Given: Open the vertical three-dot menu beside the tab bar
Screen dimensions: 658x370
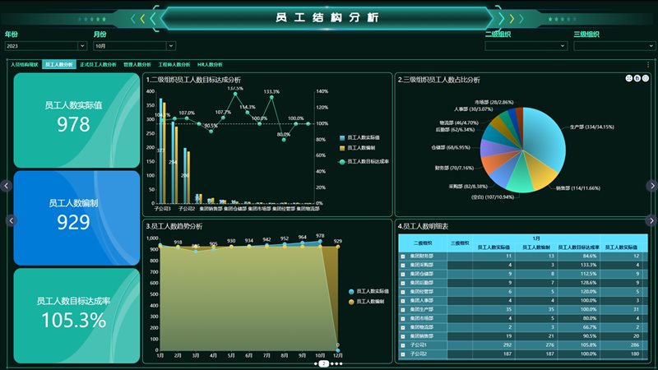Looking at the screenshot, I should coord(648,65).
